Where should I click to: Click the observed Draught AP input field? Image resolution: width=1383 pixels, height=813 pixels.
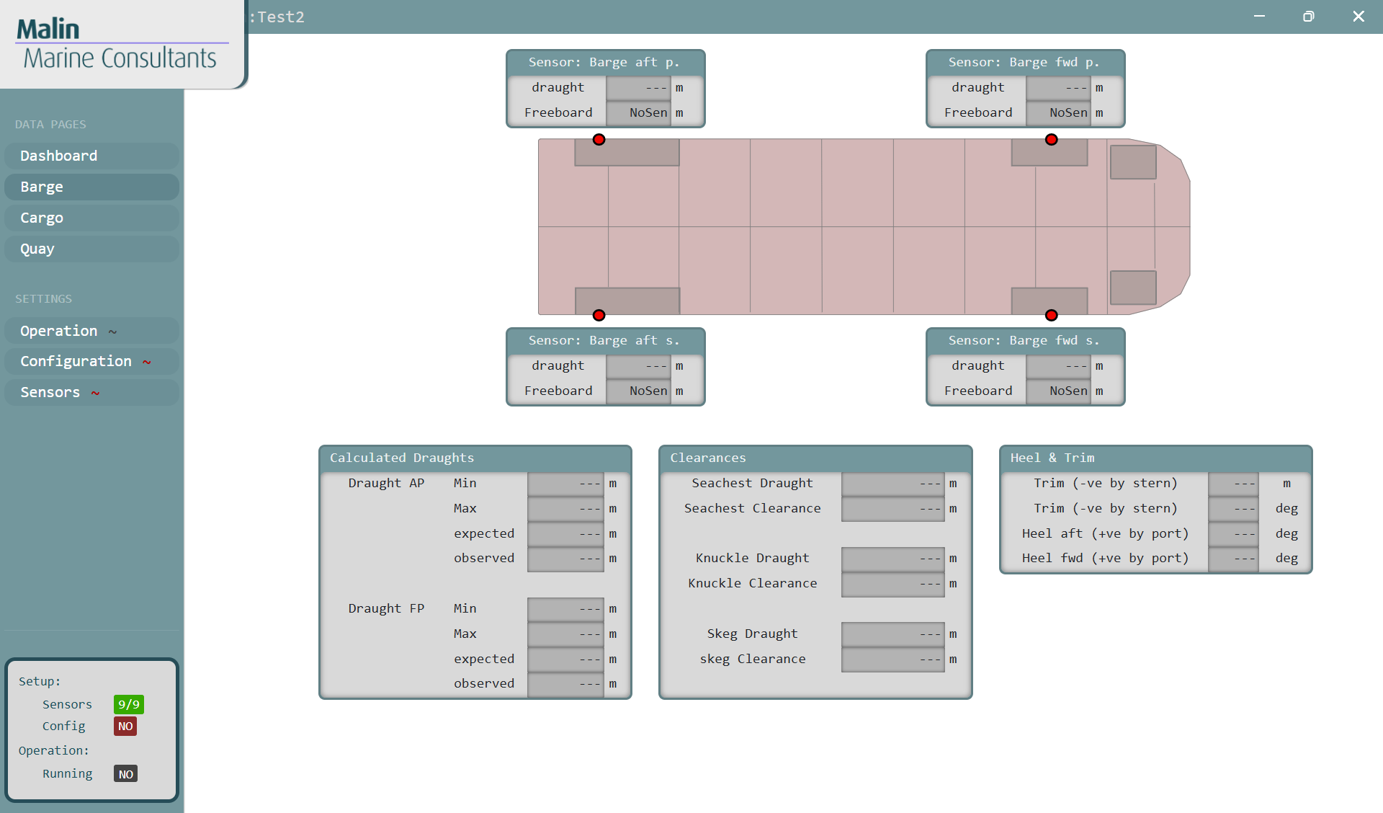[565, 558]
